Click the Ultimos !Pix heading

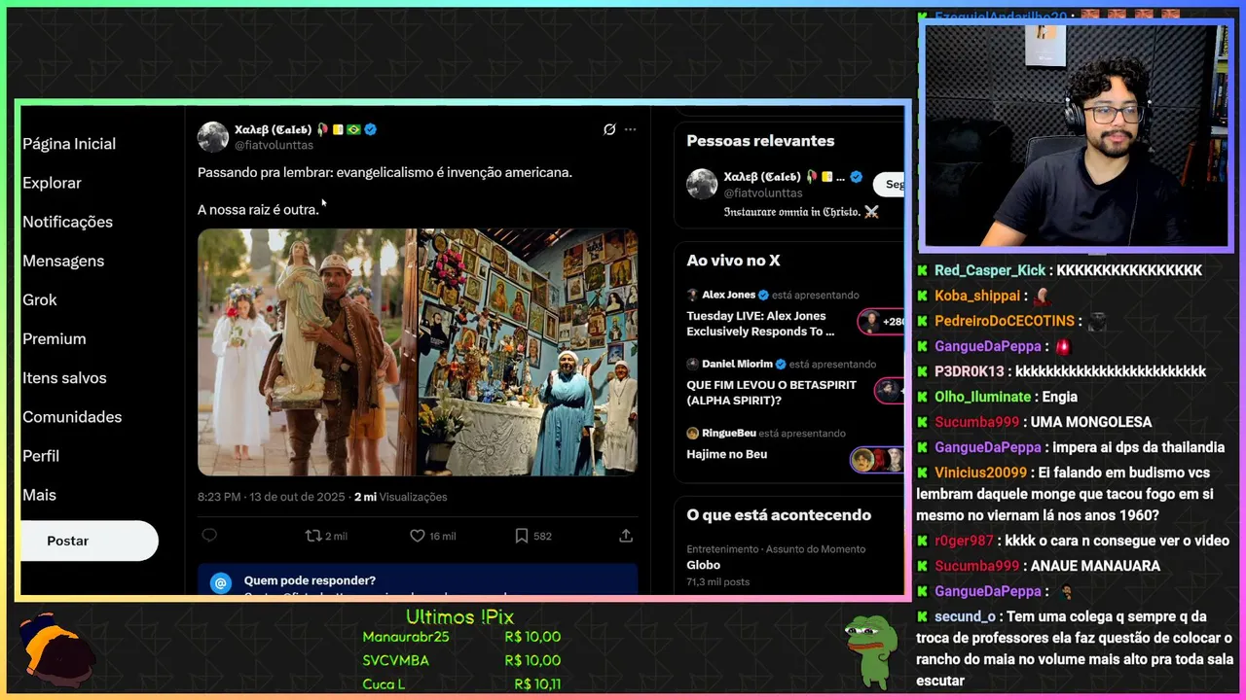click(459, 616)
